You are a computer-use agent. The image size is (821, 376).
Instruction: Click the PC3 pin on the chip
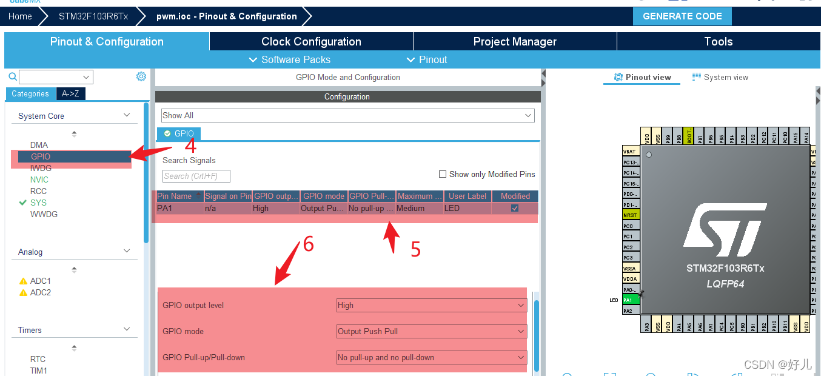tap(631, 257)
